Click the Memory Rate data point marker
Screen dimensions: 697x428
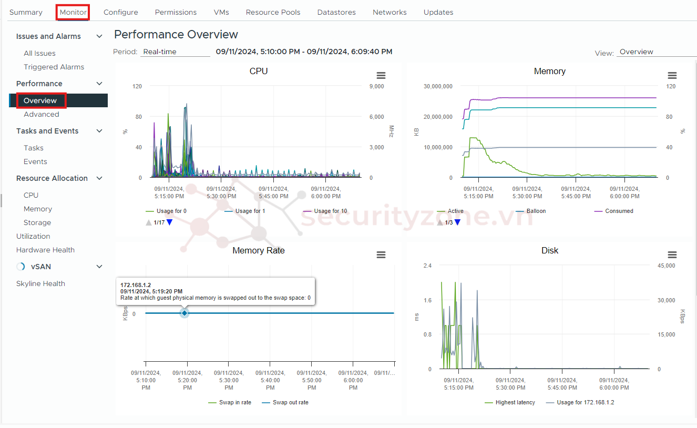(x=184, y=313)
